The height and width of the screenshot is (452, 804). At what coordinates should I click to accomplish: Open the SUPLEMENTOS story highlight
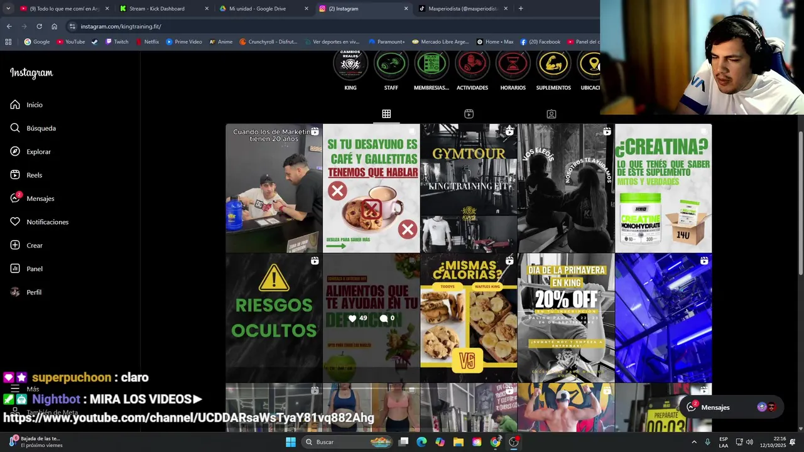coord(553,64)
